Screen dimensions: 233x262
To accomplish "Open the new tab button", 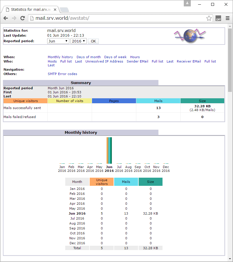I will [x=64, y=10].
